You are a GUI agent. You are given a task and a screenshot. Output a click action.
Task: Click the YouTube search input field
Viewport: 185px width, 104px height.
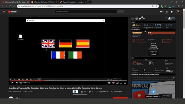click(x=86, y=12)
